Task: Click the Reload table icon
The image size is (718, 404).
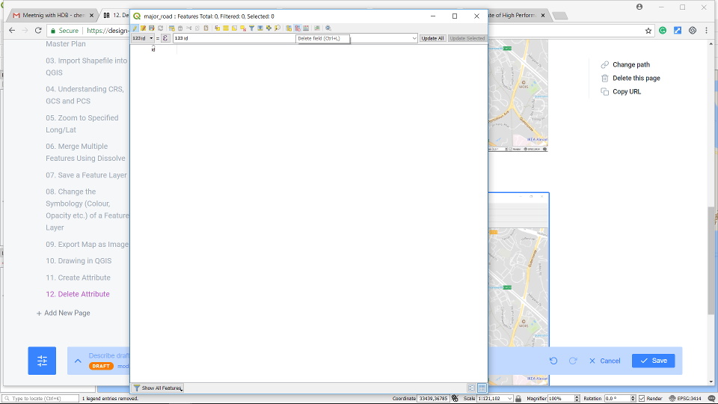Action: [x=159, y=28]
